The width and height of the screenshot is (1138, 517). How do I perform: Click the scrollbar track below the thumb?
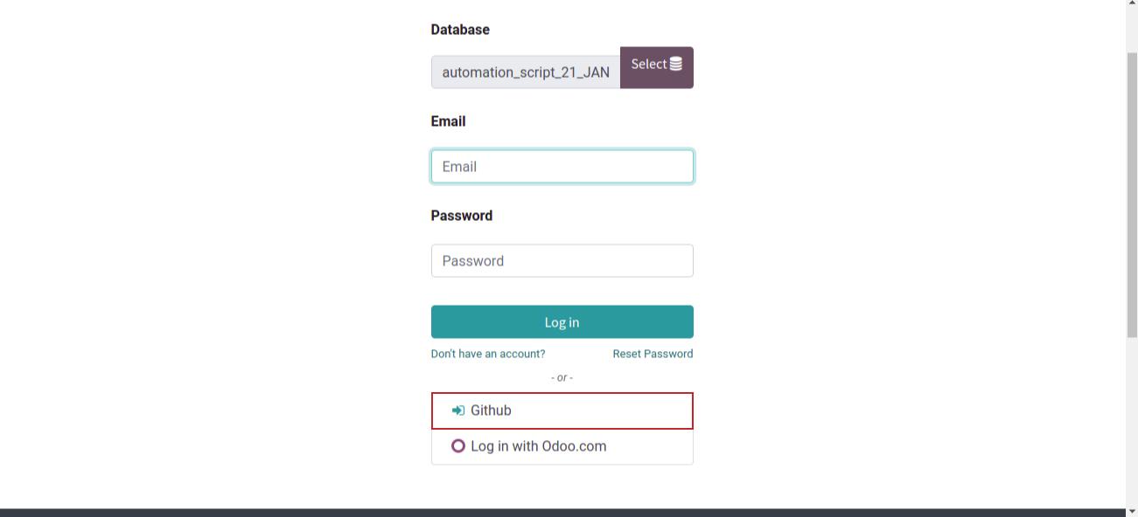point(1132,419)
